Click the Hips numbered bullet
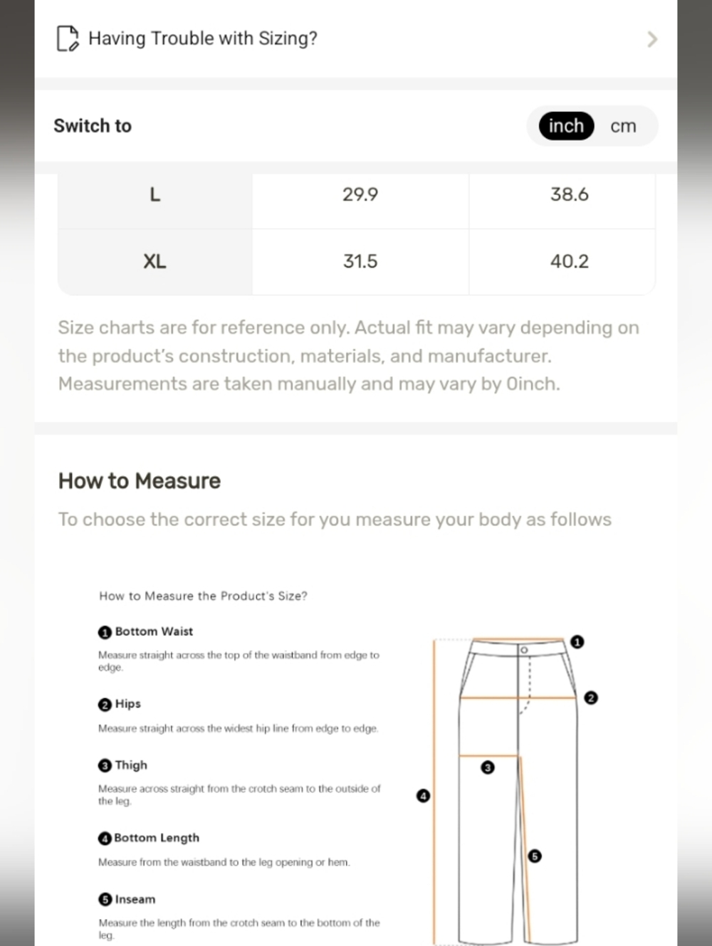Image resolution: width=712 pixels, height=946 pixels. point(105,704)
